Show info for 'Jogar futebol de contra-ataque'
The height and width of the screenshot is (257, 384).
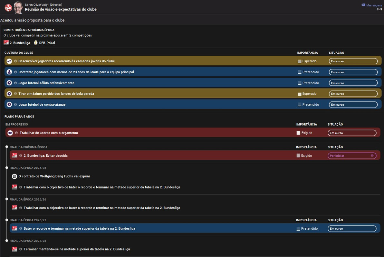(15, 104)
